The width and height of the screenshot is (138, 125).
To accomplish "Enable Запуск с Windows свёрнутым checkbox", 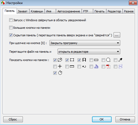I will 11,20.
